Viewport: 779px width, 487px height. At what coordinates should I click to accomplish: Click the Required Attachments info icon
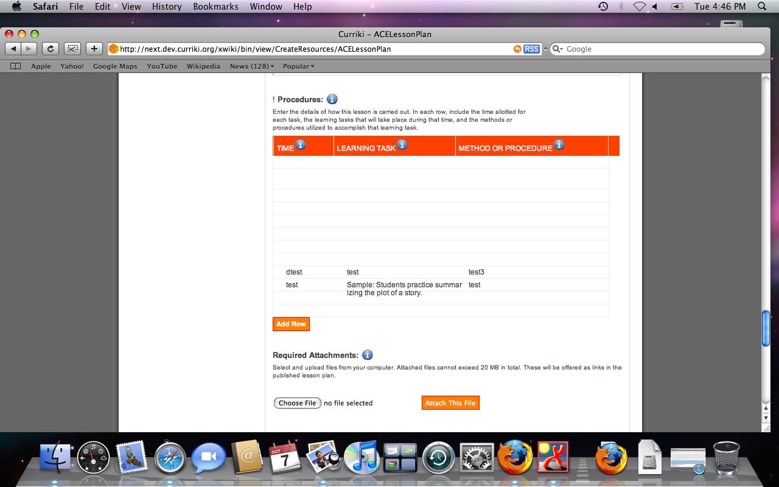pyautogui.click(x=367, y=355)
